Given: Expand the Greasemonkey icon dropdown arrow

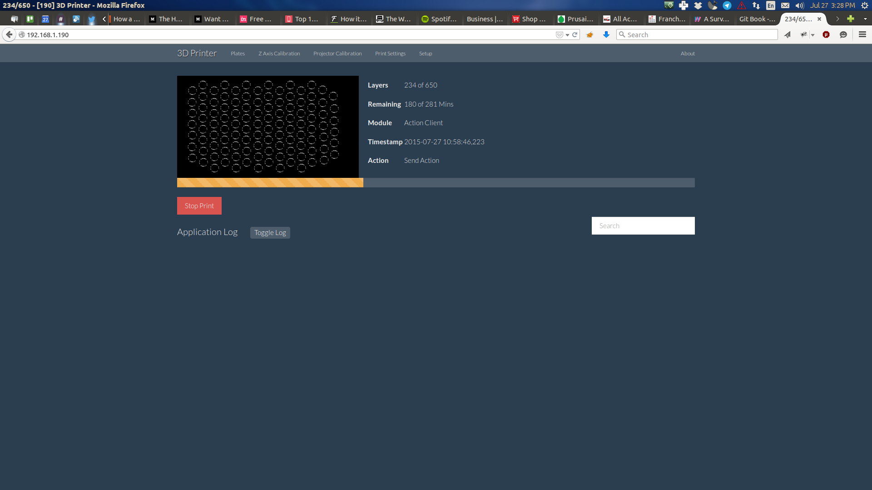Looking at the screenshot, I should coord(813,35).
